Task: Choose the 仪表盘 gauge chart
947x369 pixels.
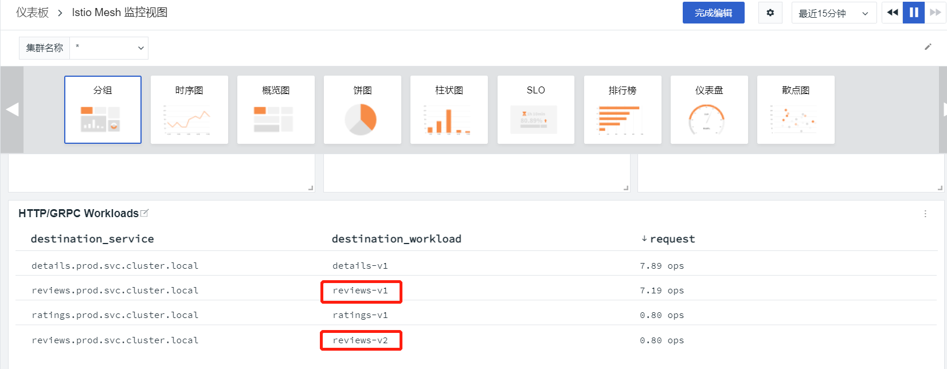Action: 709,109
